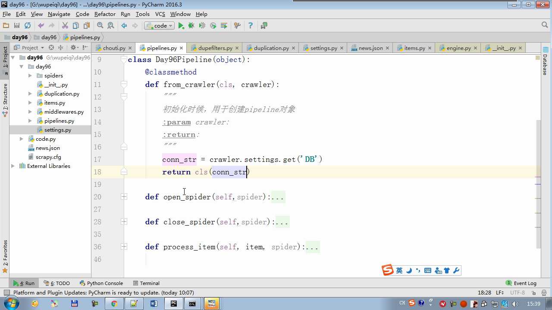Close the pipelines.py tab
The height and width of the screenshot is (310, 552).
pos(182,48)
